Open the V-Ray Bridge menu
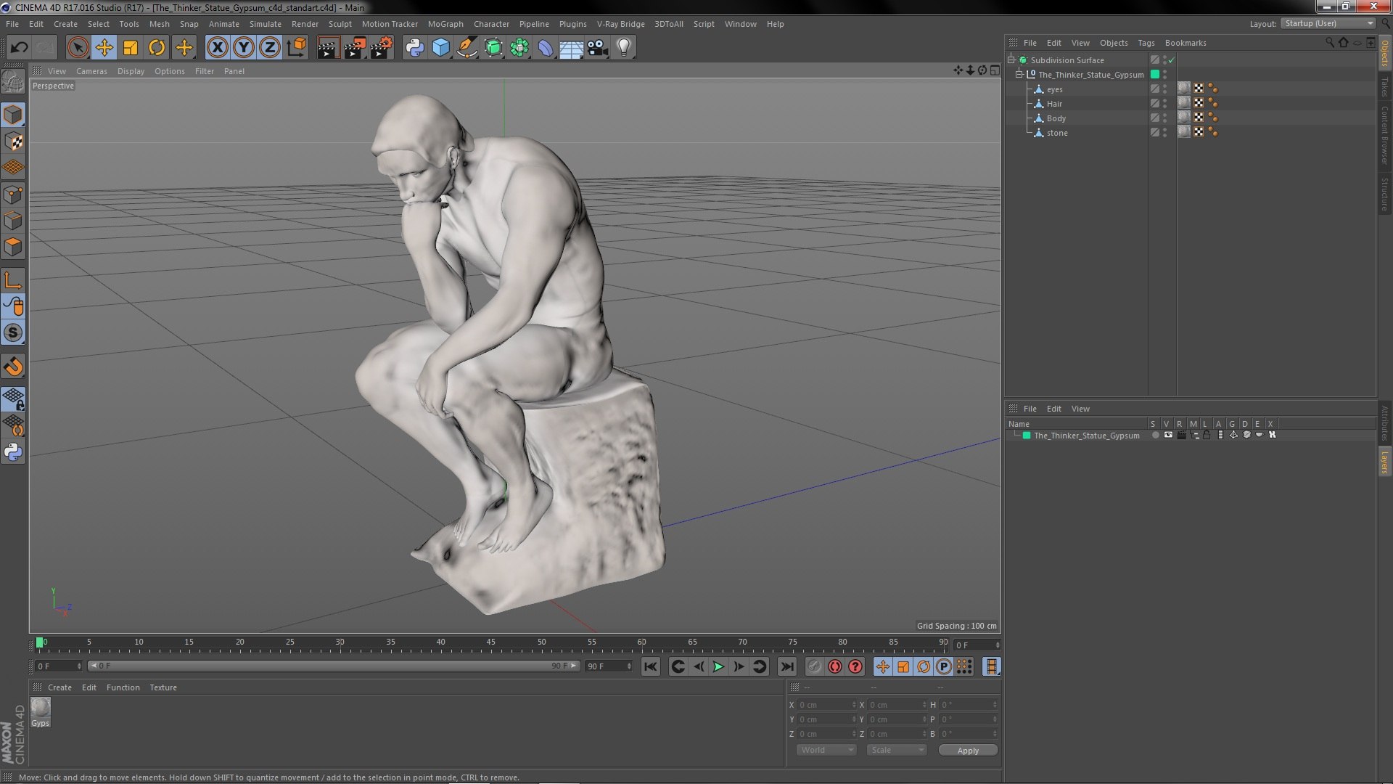Screen dimensions: 1393x784 point(620,24)
